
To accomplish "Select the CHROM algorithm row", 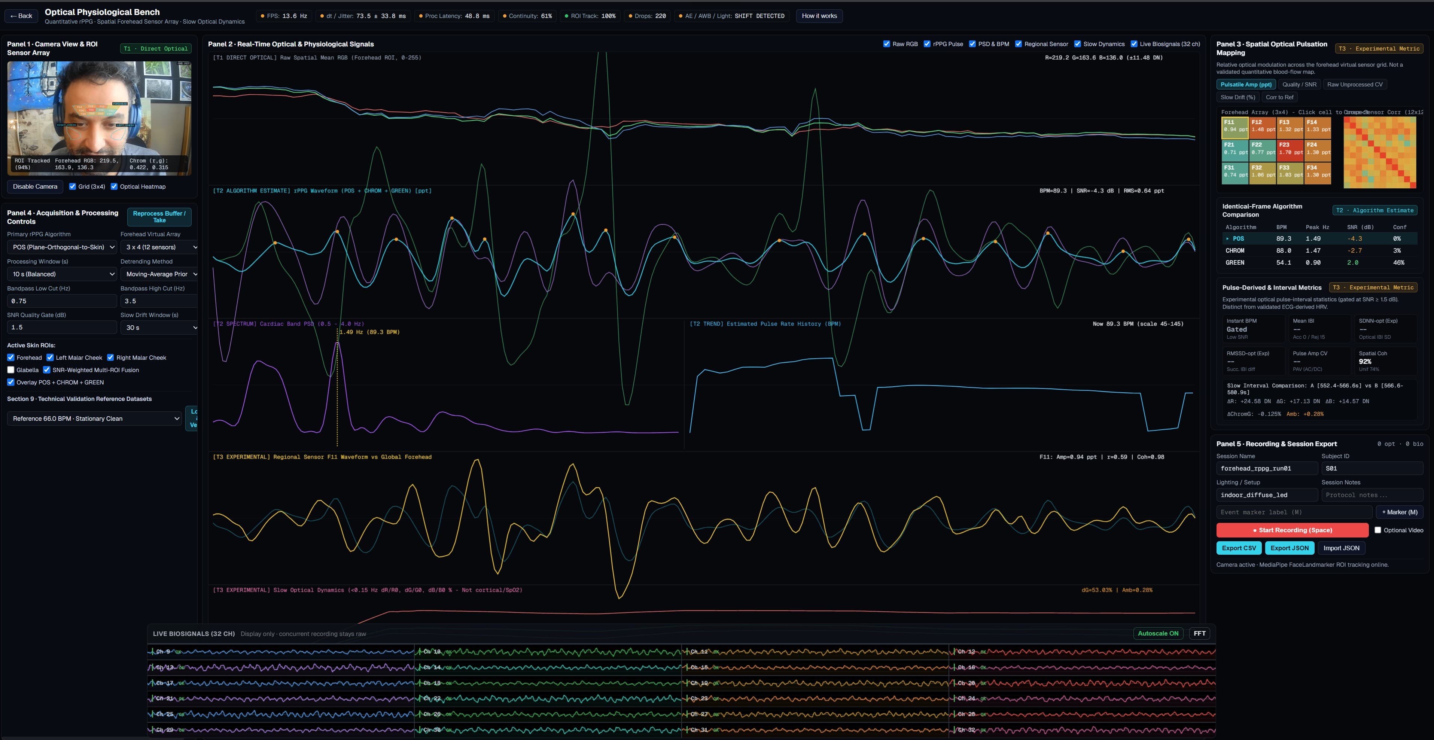I will tap(1319, 250).
